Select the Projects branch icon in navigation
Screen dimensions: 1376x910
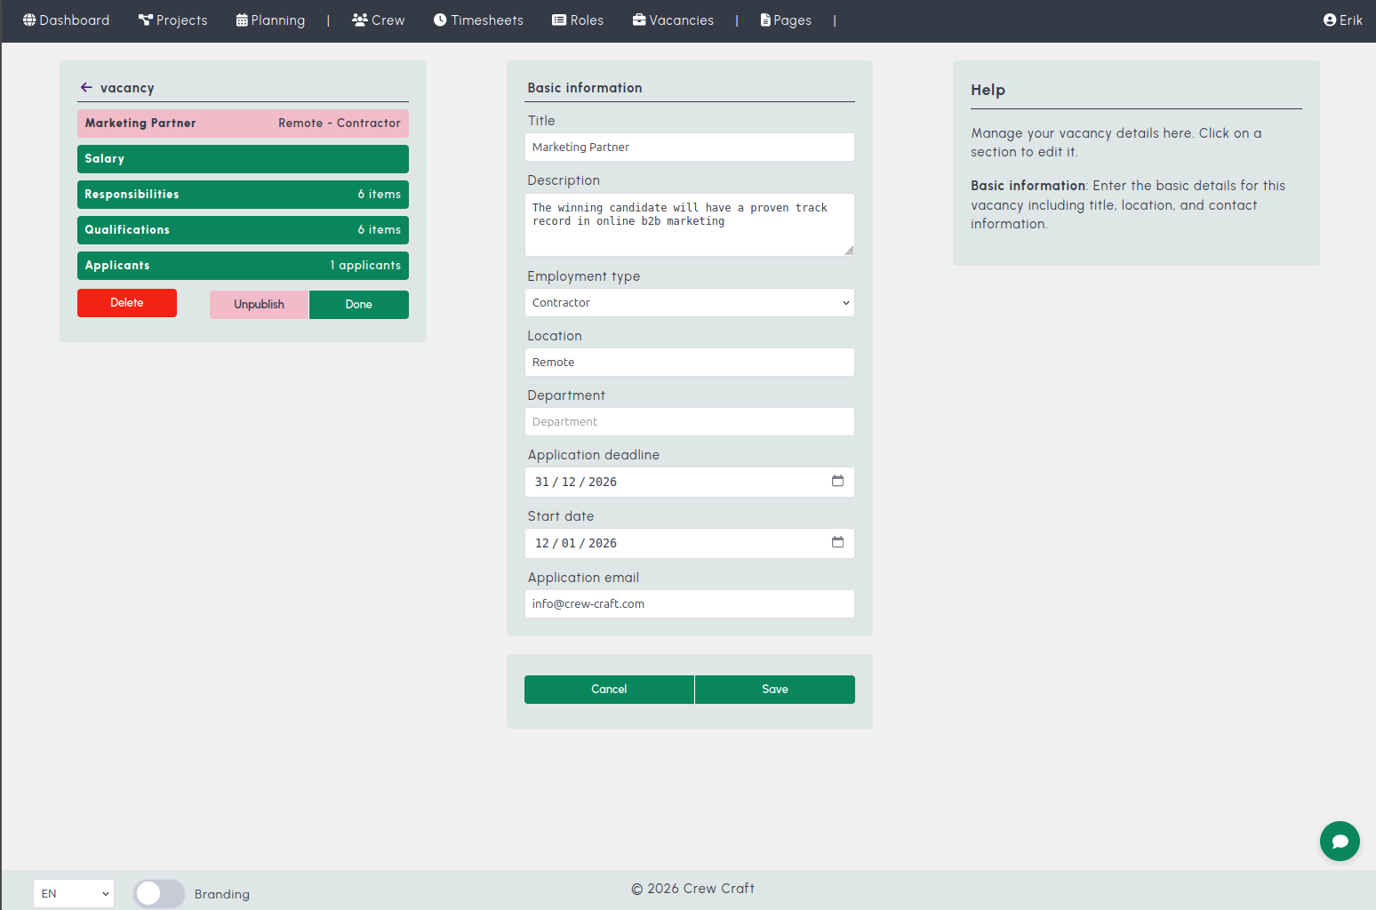(144, 20)
